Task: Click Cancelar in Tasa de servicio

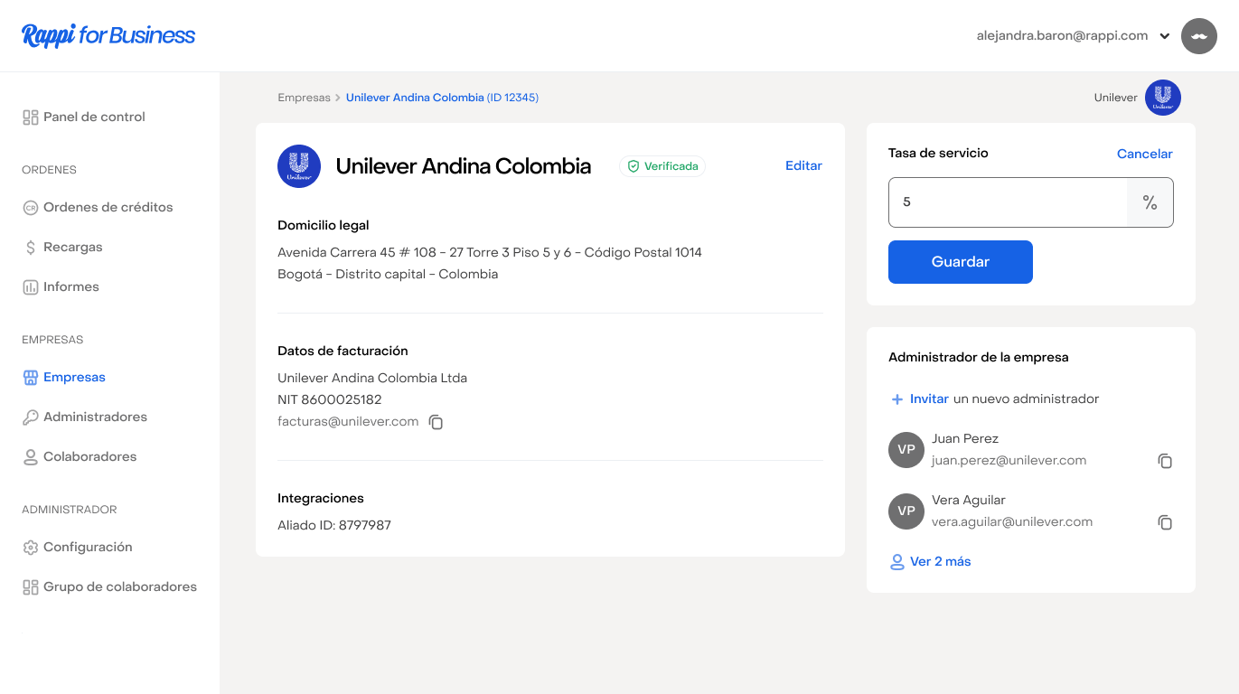Action: tap(1144, 154)
